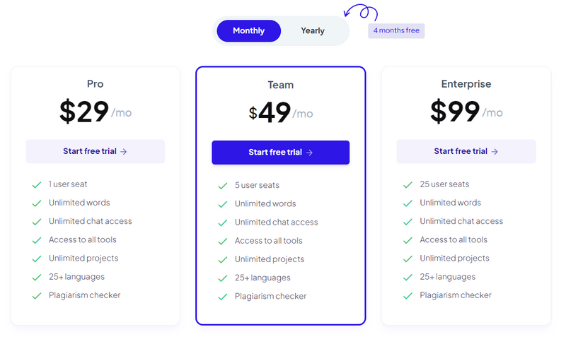This screenshot has width=566, height=344.
Task: Click checkmark beside 25 user seats
Action: 408,185
